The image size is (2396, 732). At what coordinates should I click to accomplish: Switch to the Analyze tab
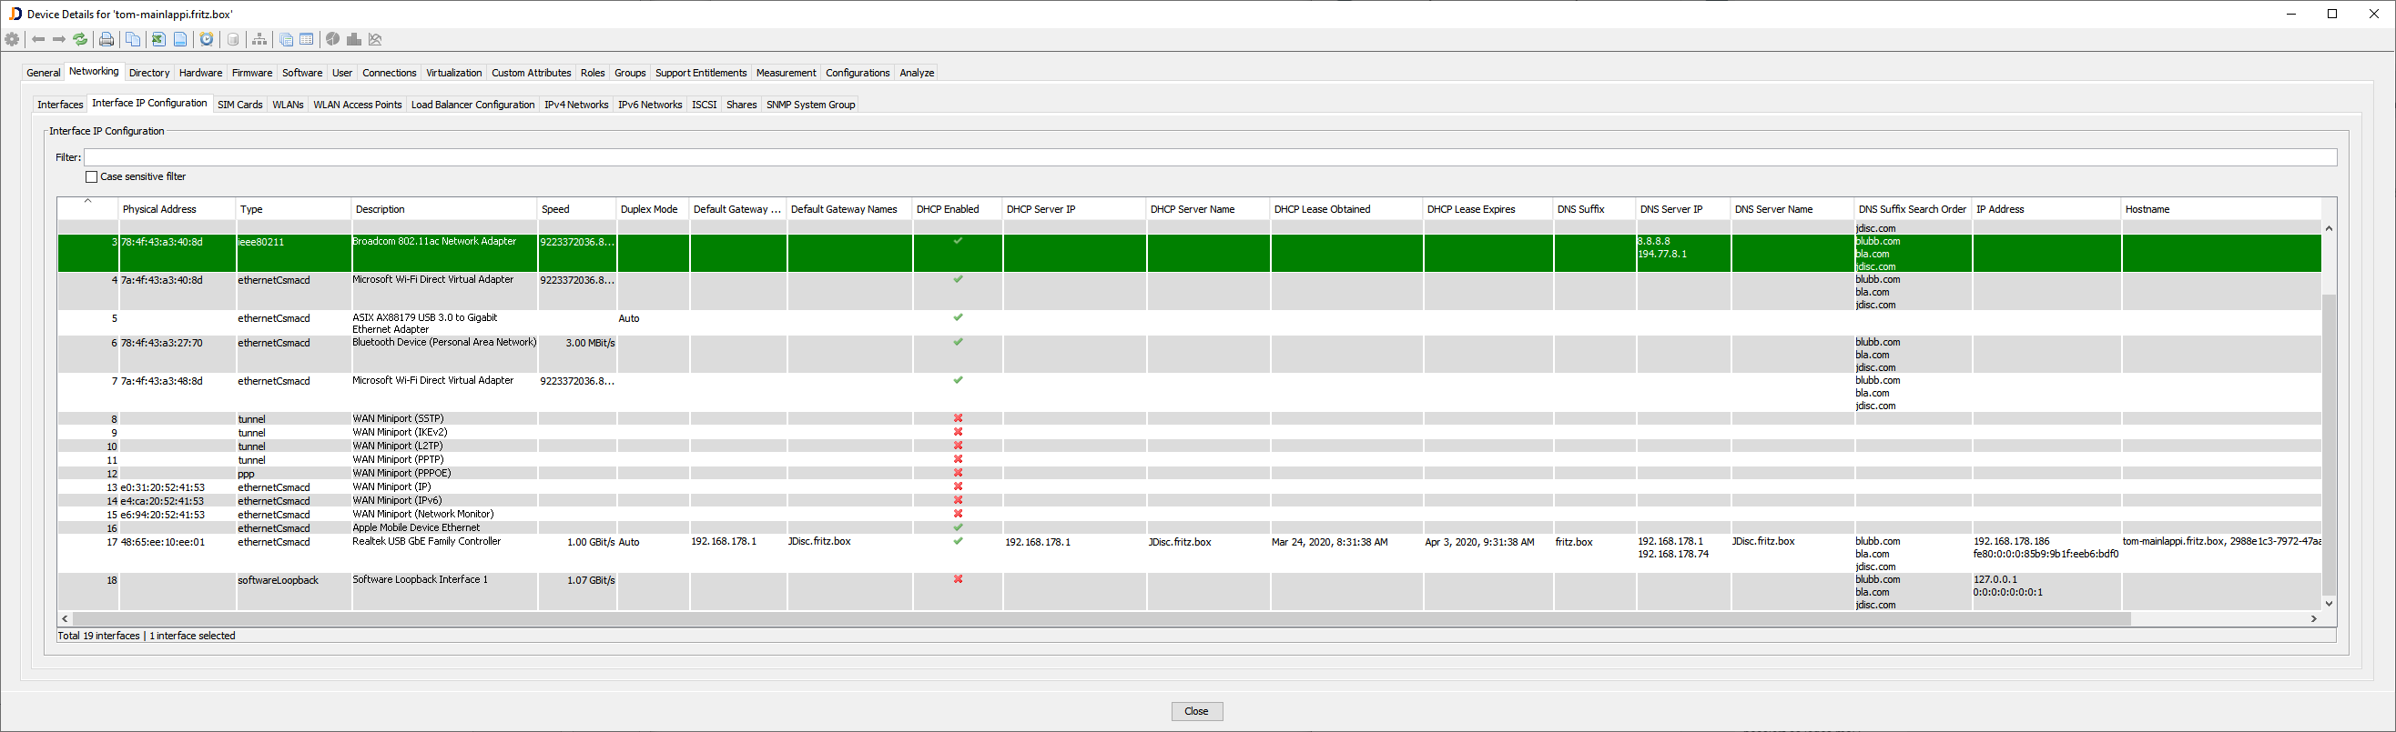pyautogui.click(x=916, y=73)
